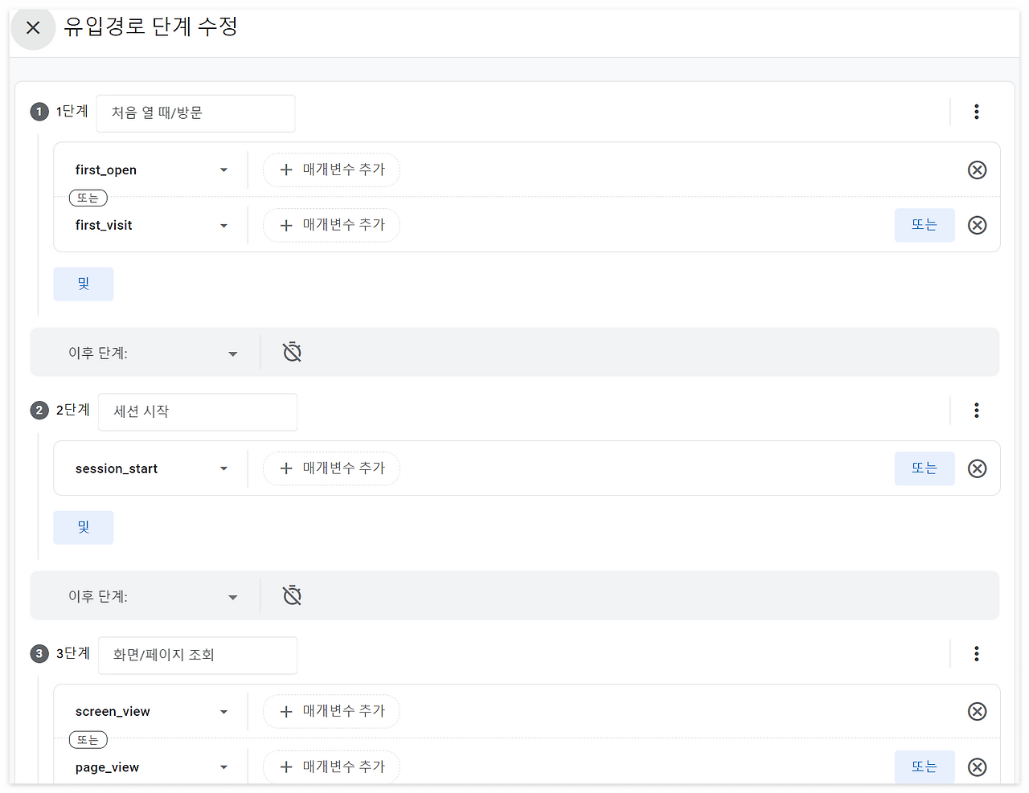Click '또는' next to session_start row

coord(924,468)
